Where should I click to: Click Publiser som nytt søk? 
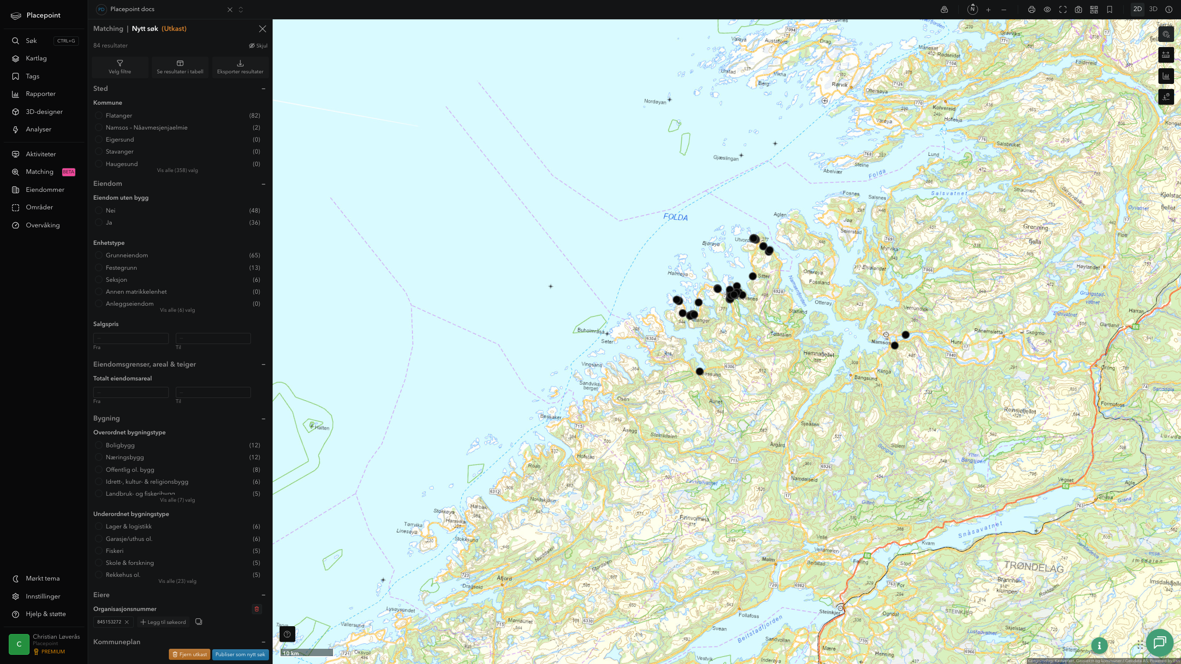tap(240, 654)
